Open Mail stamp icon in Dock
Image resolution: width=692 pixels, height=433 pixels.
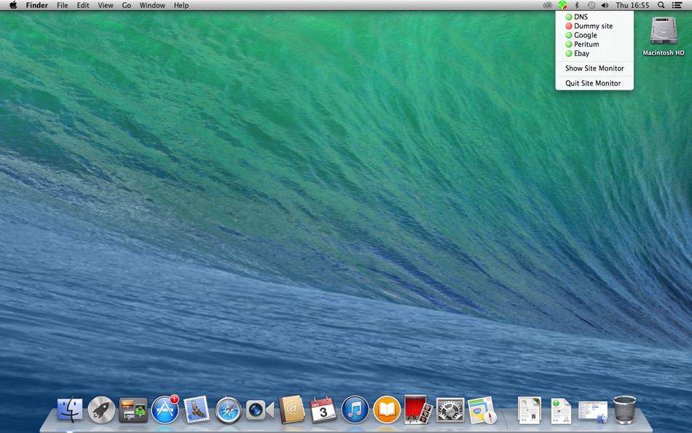pyautogui.click(x=197, y=410)
